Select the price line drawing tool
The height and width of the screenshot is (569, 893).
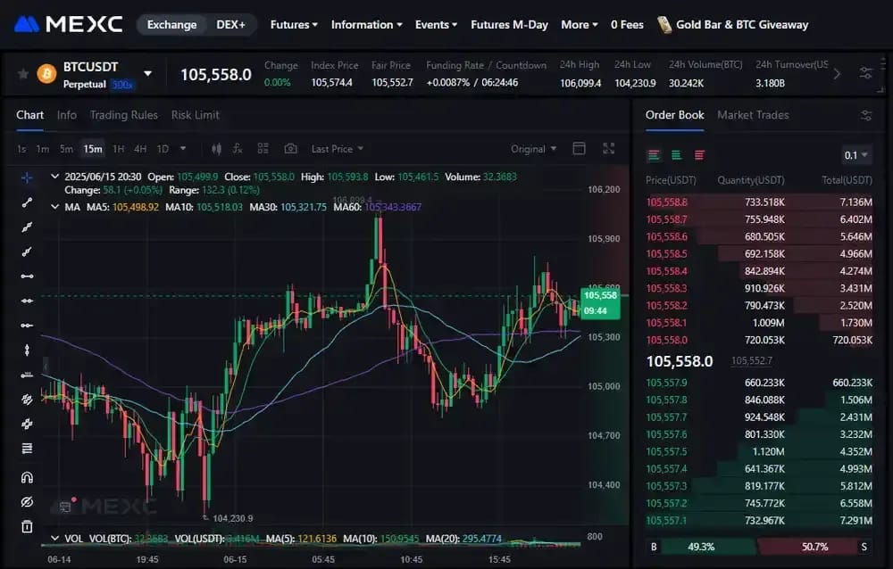point(27,375)
